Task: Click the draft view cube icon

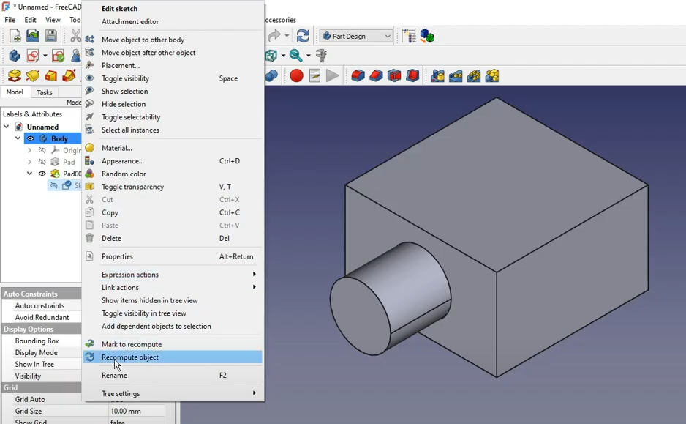Action: [270, 55]
